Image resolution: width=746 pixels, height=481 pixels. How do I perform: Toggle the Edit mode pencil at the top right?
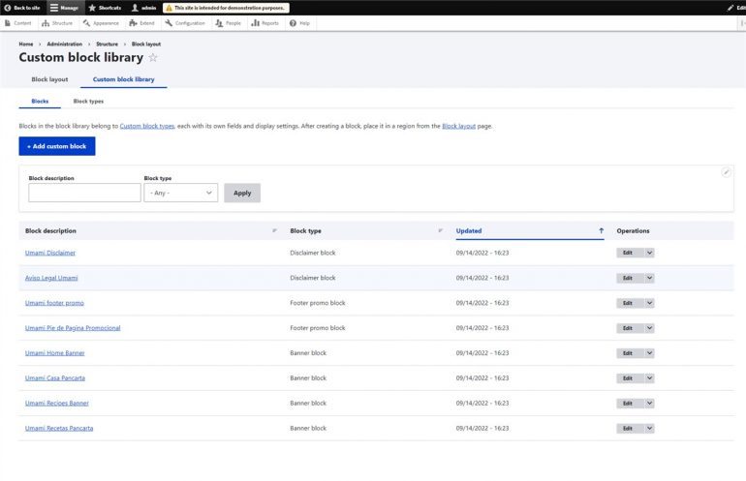736,8
